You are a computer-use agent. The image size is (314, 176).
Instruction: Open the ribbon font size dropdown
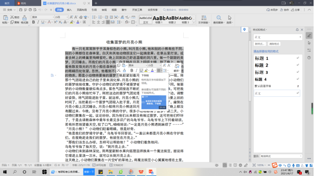click(67, 17)
